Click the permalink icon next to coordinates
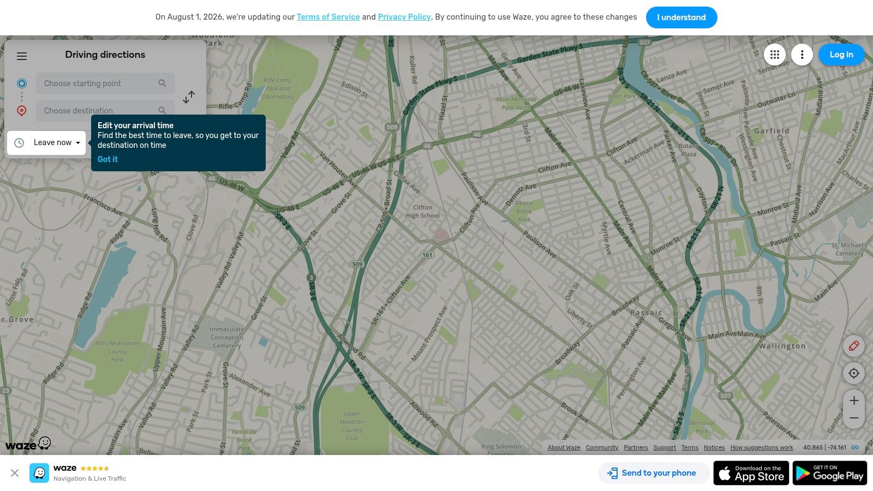The image size is (873, 491). (x=855, y=447)
